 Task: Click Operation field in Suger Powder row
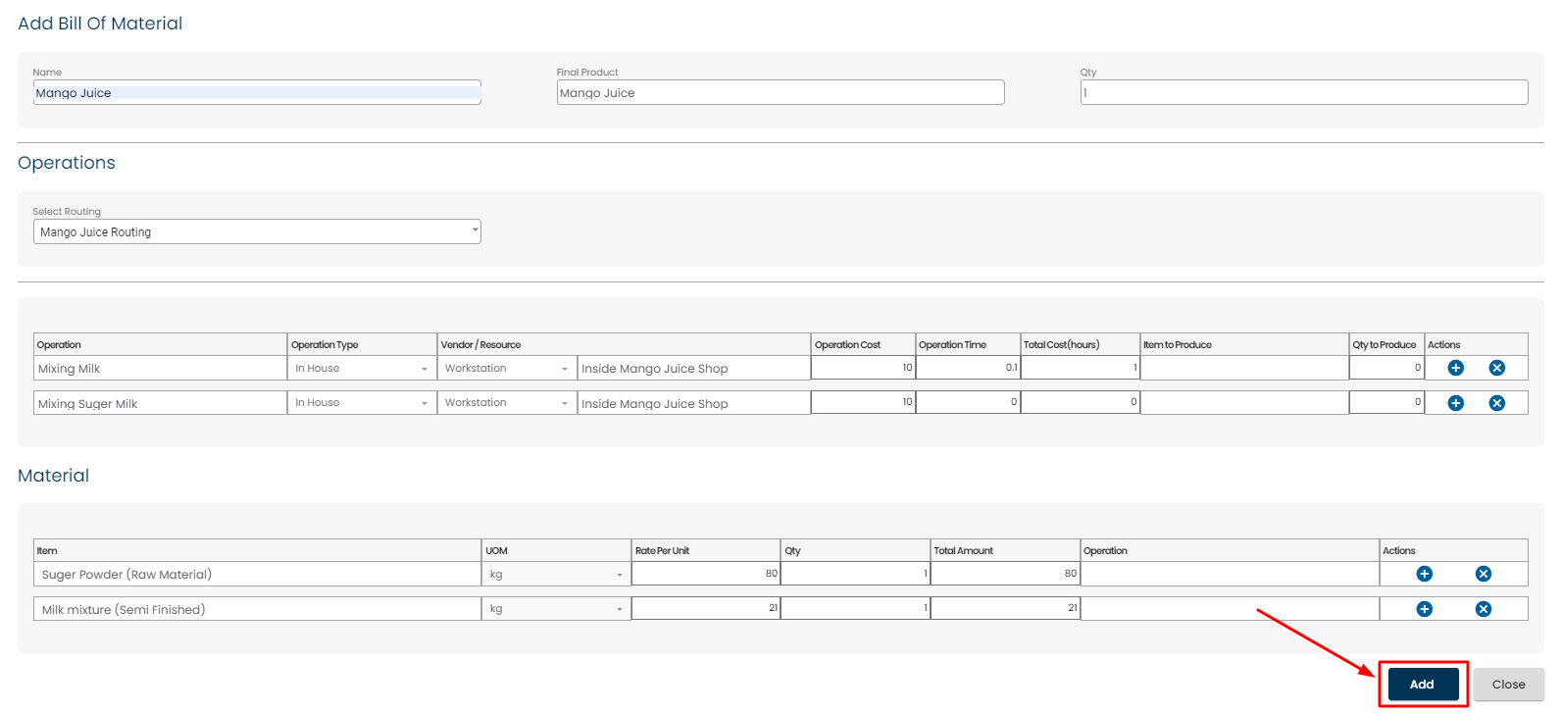point(1230,574)
